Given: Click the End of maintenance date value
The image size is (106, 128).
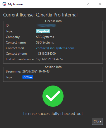Looking at the screenshot, I should tap(50, 59).
